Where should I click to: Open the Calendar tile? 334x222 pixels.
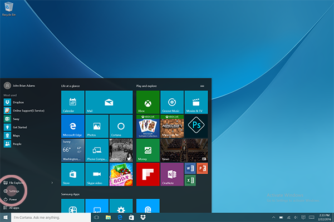(x=72, y=102)
